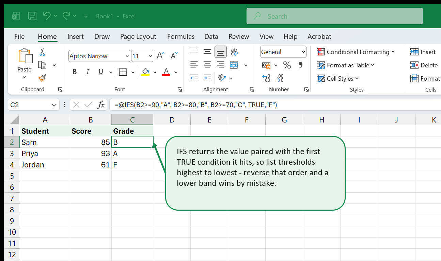Open the font name dropdown
Viewport: 441px width, 261px height.
(127, 56)
